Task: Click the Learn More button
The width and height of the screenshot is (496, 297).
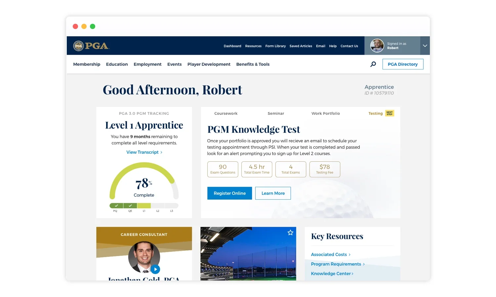Action: click(x=273, y=193)
